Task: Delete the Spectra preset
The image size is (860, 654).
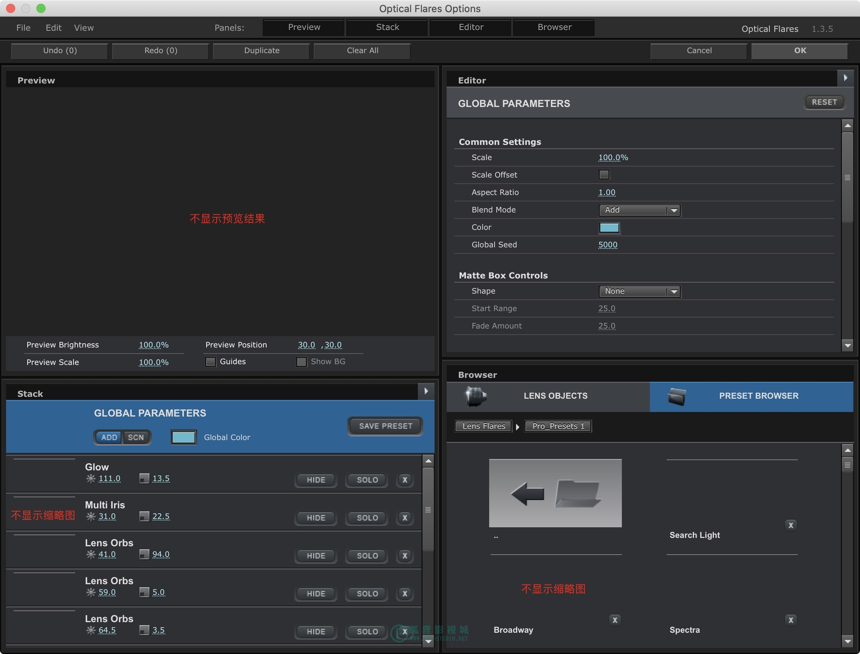Action: (791, 620)
